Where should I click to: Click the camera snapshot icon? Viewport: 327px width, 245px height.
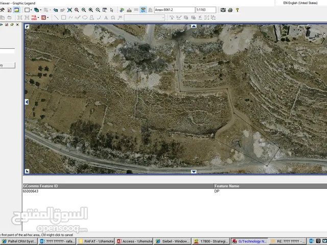tap(223, 10)
